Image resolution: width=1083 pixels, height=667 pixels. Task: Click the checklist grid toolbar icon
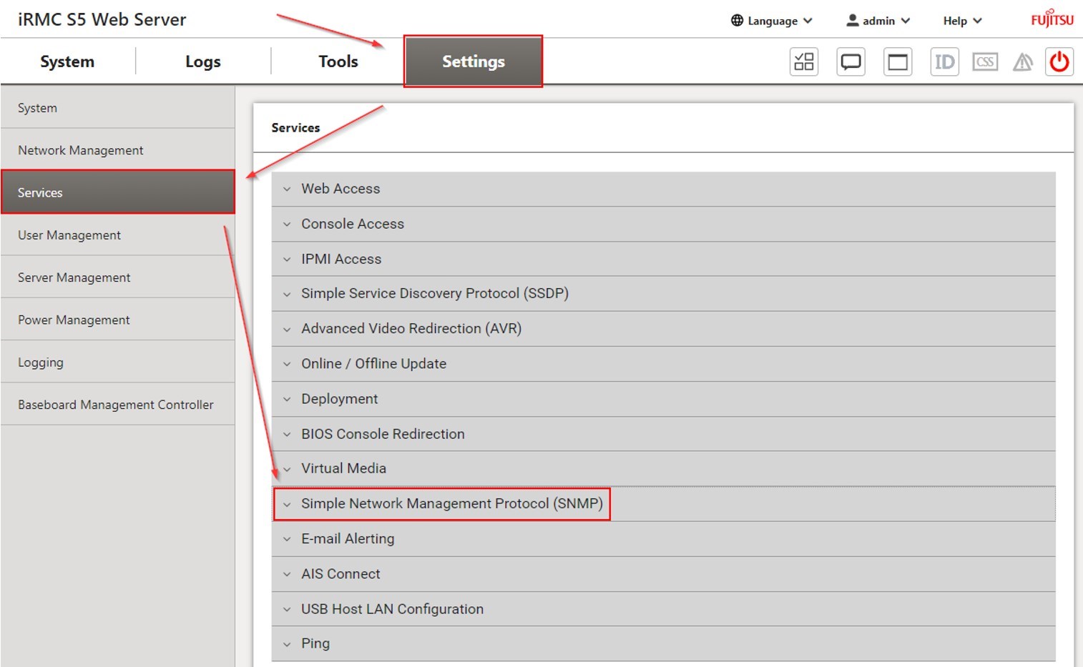click(x=804, y=62)
